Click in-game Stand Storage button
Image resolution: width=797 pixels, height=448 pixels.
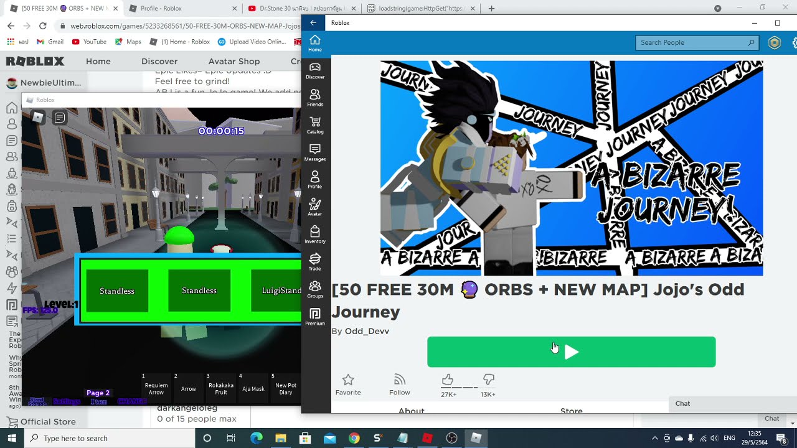pos(37,401)
